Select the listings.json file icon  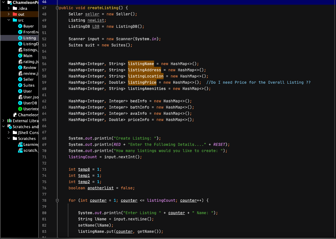click(21, 50)
